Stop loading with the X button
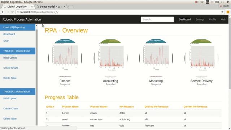This screenshot has width=231, height=130. 12,12
